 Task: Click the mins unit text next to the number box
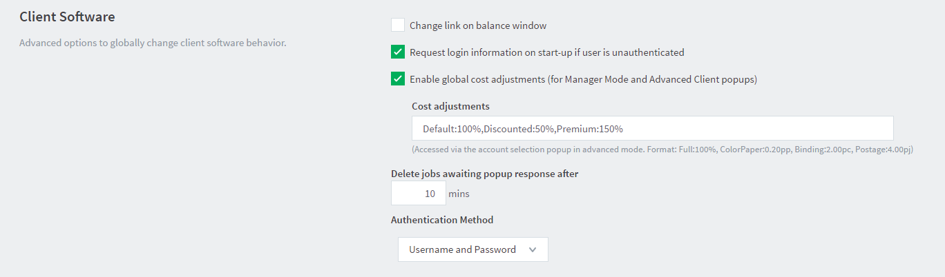pyautogui.click(x=459, y=194)
